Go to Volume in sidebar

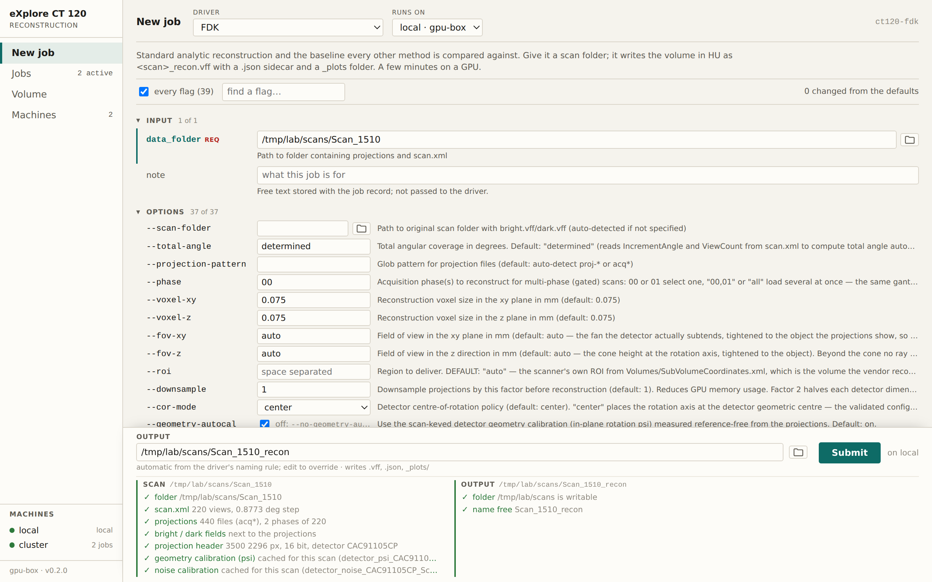point(62,94)
